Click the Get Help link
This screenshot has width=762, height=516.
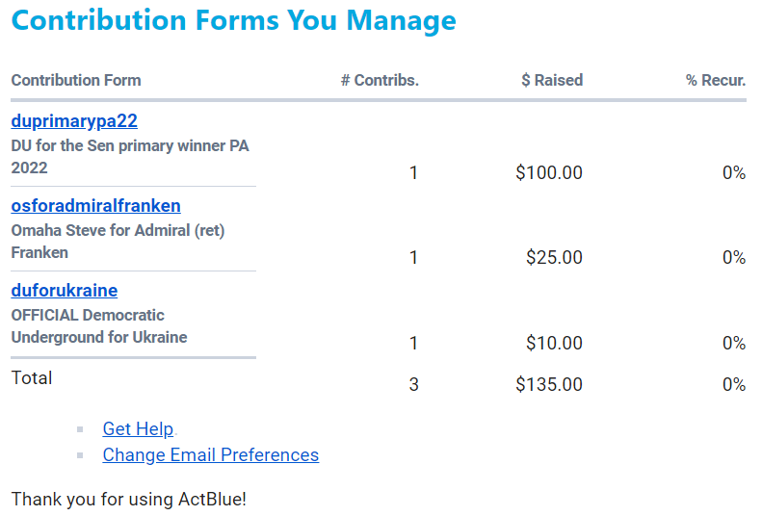click(x=138, y=429)
